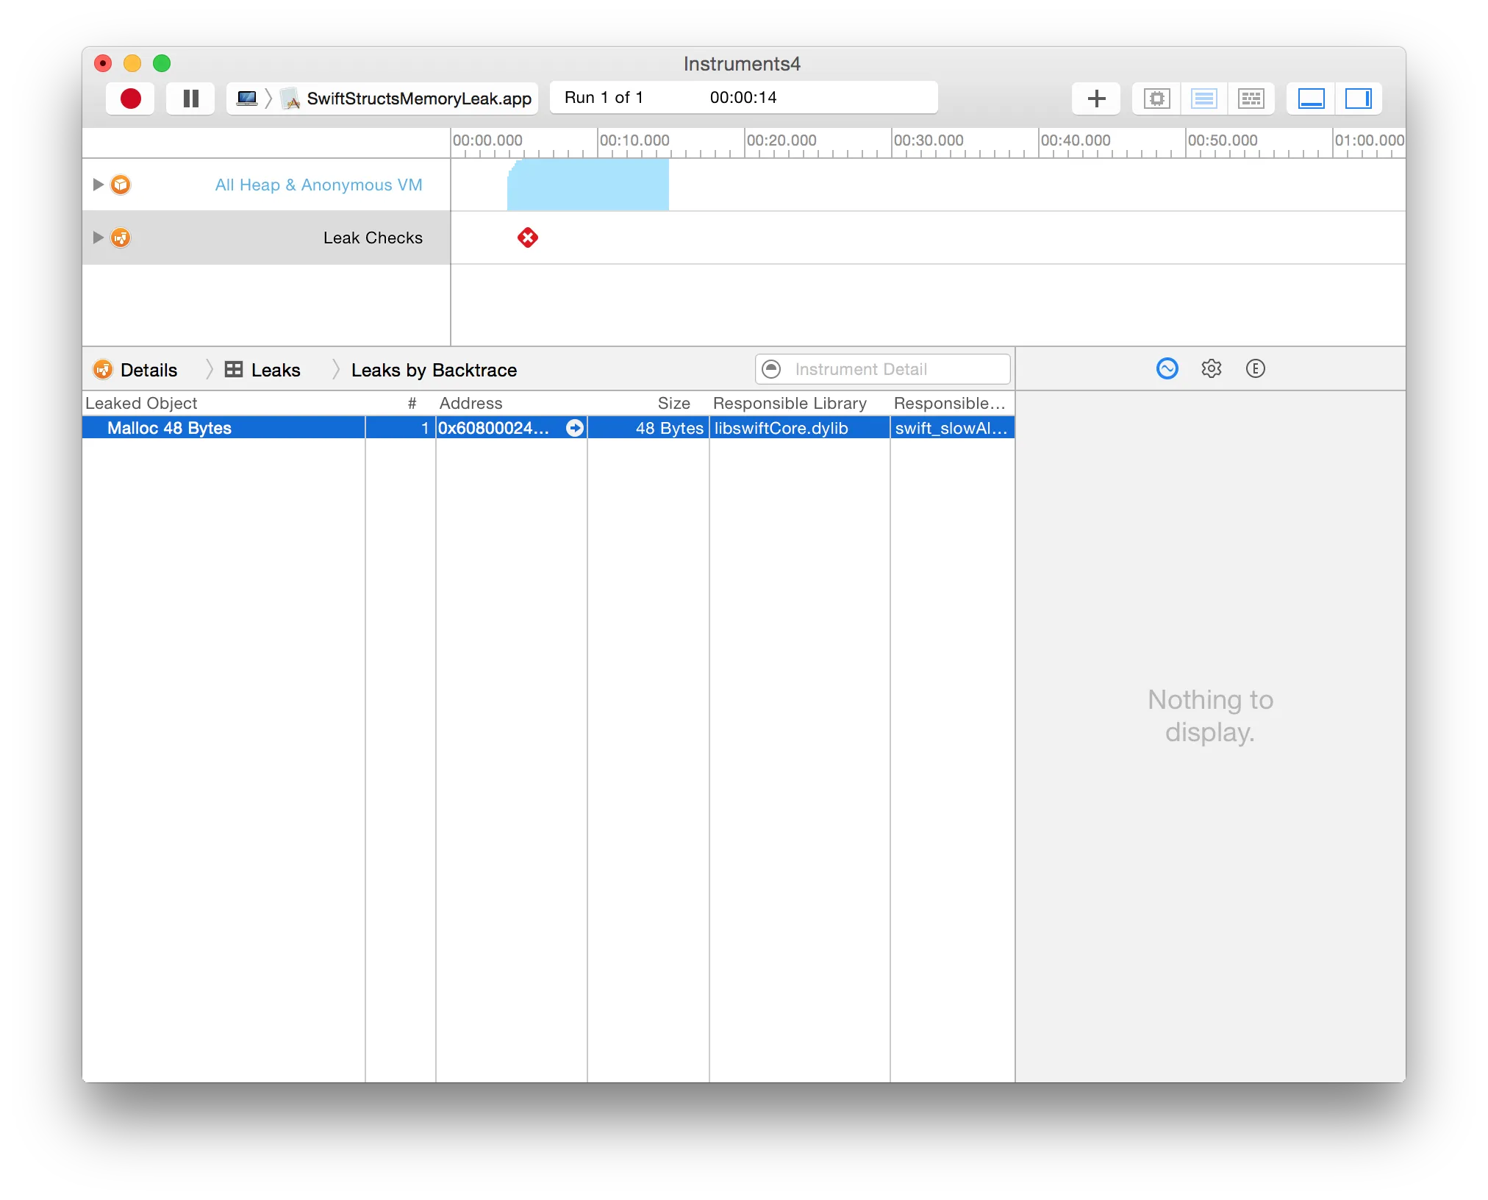Select the Leak Checks row
This screenshot has width=1488, height=1200.
(x=266, y=238)
